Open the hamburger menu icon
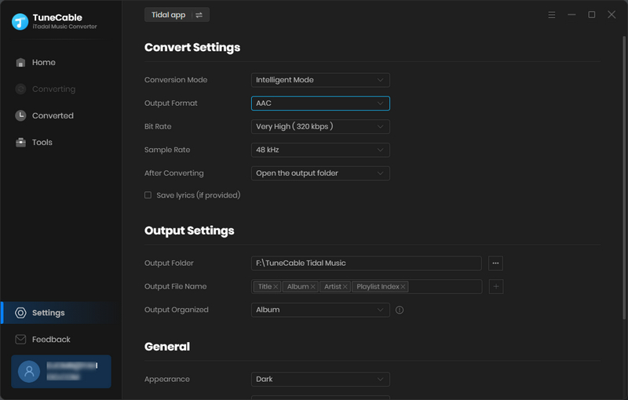The image size is (628, 400). click(x=552, y=15)
